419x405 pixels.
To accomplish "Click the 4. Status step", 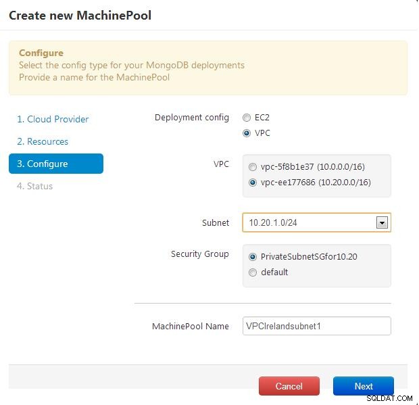I will pos(34,186).
